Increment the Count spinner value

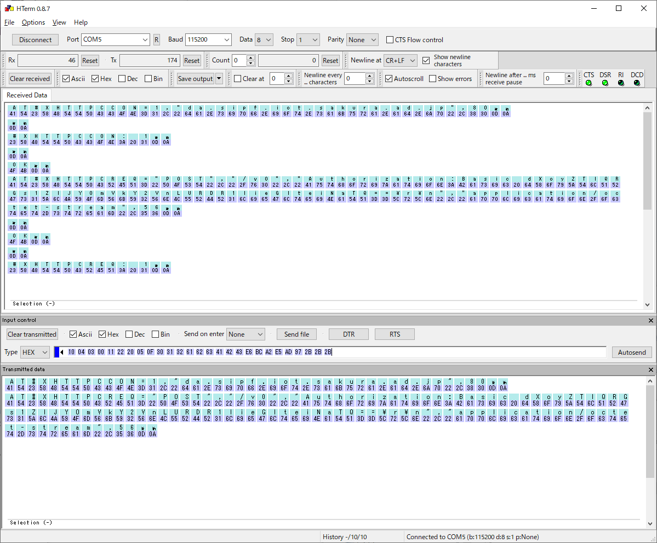(x=250, y=58)
